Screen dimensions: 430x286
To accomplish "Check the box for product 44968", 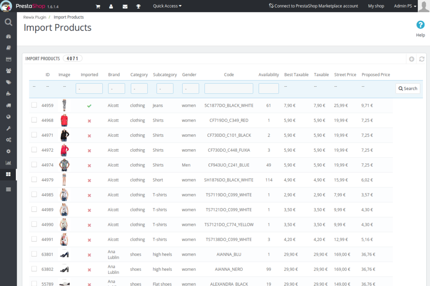I will (34, 120).
